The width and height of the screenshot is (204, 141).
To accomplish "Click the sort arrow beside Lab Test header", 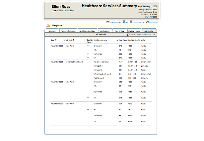I will tap(73, 40).
